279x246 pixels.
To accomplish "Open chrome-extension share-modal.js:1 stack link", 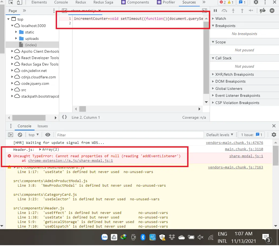I will pyautogui.click(x=70, y=160).
